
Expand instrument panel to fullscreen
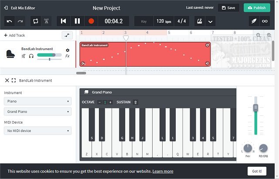coord(14,80)
